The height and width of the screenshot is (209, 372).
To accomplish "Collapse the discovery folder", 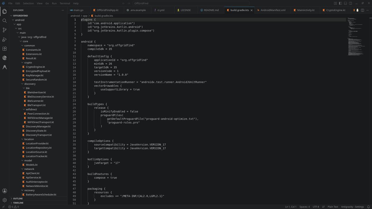I will (39, 84).
